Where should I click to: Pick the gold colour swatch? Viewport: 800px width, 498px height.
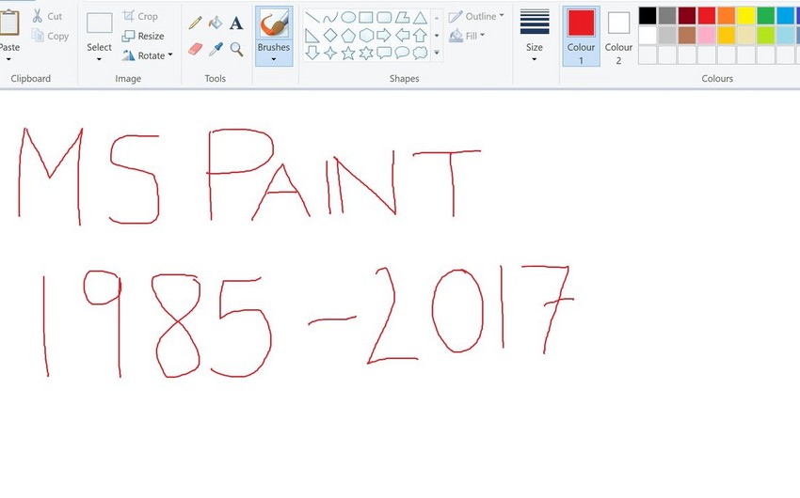[726, 35]
